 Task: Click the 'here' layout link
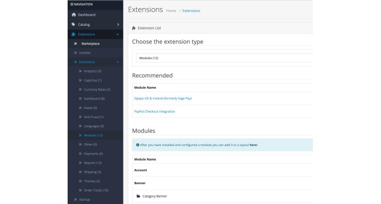(253, 145)
